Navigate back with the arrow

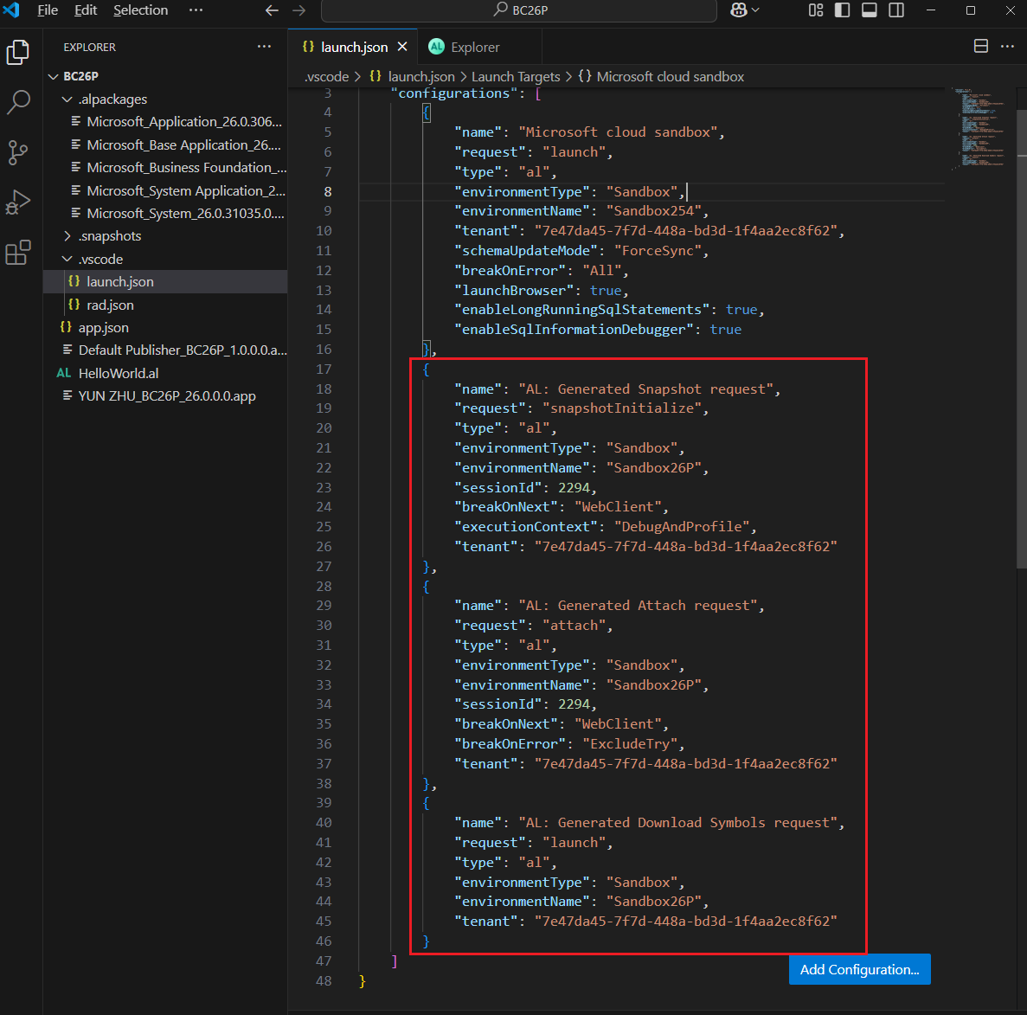pos(272,10)
